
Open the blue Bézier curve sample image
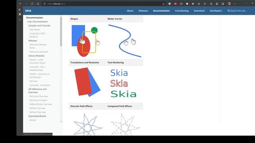tap(125, 41)
